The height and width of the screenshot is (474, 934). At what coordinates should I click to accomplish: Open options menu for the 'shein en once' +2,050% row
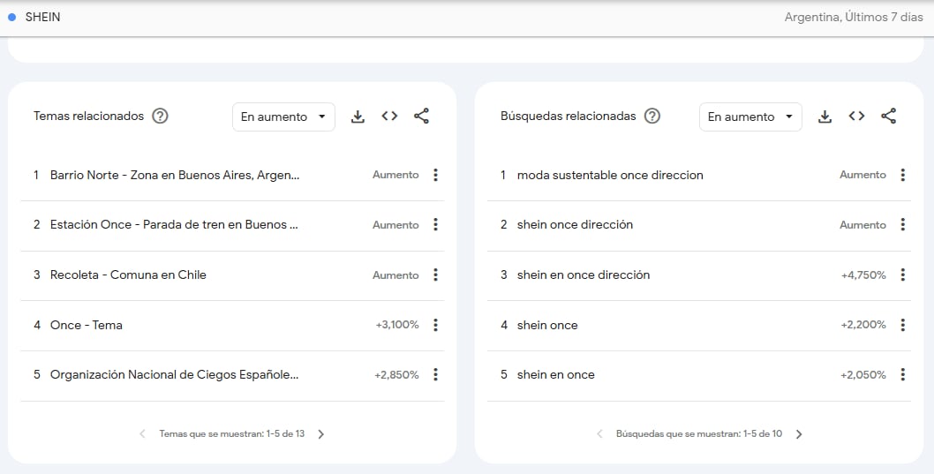point(902,374)
